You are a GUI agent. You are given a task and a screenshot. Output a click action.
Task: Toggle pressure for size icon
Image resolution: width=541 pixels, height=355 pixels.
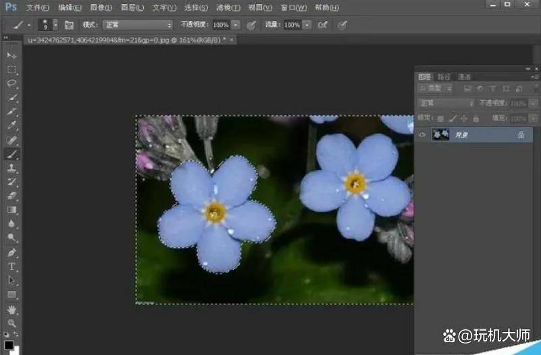[342, 25]
